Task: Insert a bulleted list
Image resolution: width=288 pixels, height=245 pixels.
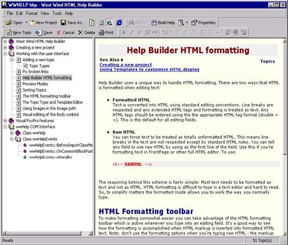Action: click(x=203, y=33)
